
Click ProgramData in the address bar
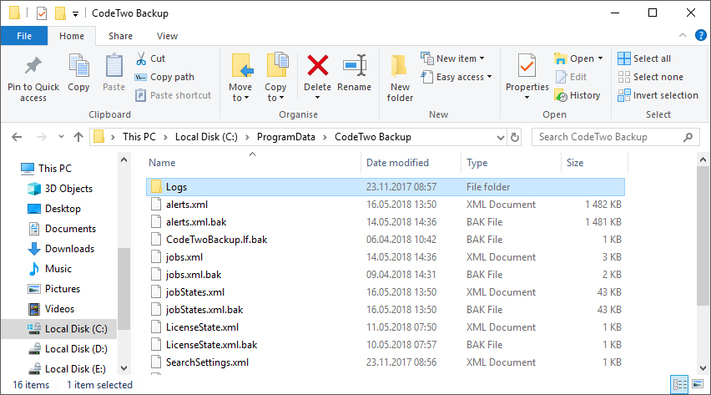click(x=285, y=137)
